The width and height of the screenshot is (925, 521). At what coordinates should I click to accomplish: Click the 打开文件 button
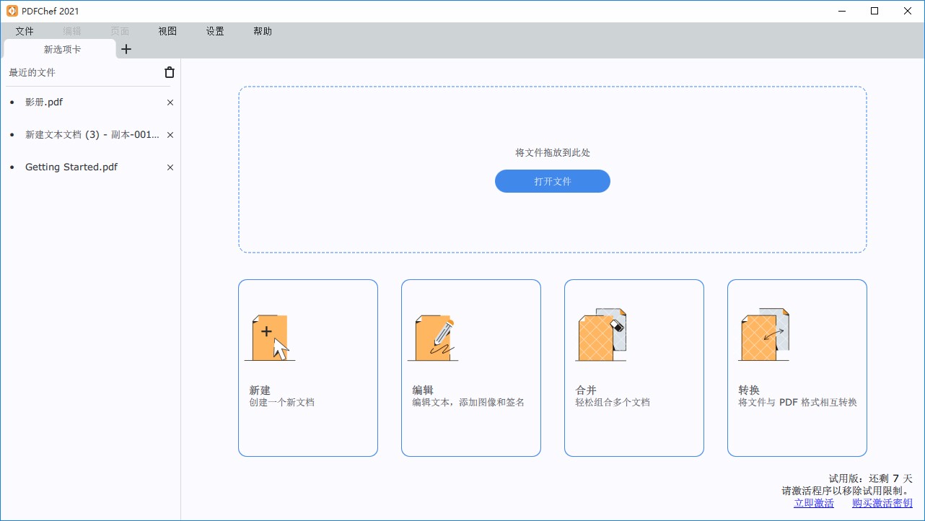point(552,181)
